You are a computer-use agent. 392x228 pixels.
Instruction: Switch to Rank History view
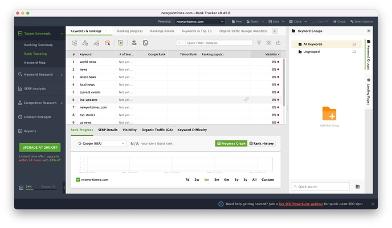coord(262,144)
